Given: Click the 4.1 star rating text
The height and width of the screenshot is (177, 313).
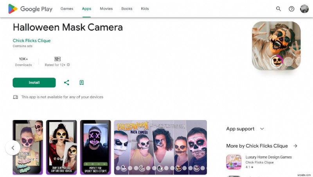Looking at the screenshot, I should 249,167.
